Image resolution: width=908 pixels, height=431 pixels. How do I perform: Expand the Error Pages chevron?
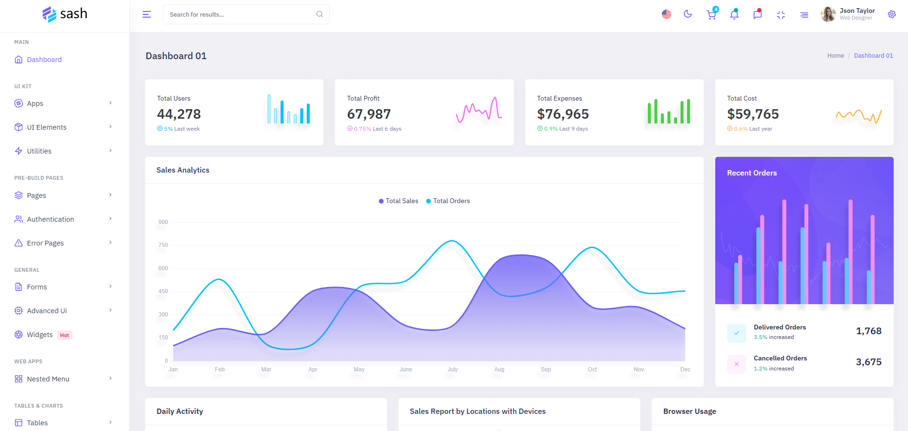[x=110, y=243]
